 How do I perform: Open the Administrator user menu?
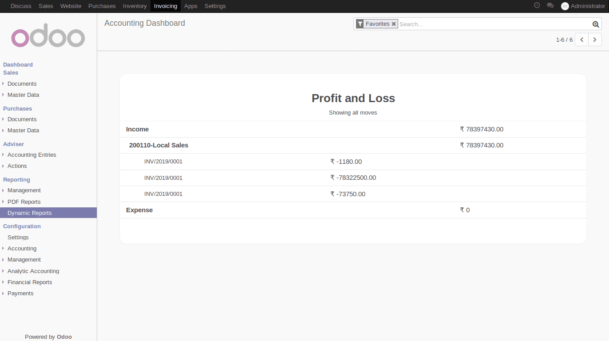click(583, 6)
